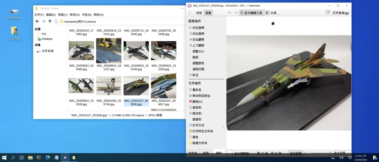Screen dimensions: 379x162
Task: Open Edge browser from the taskbar
Action: point(48,158)
